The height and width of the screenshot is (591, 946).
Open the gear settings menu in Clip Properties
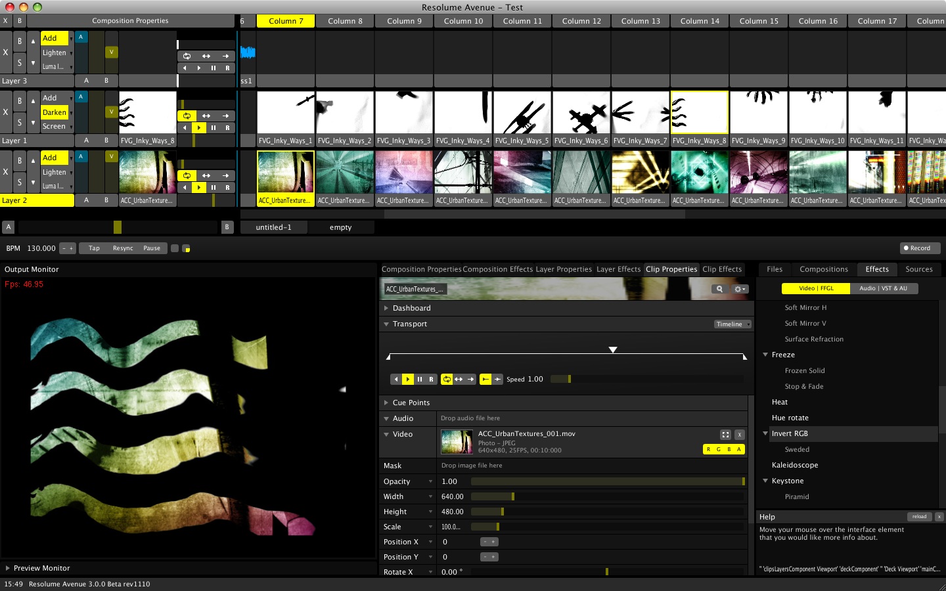click(740, 289)
